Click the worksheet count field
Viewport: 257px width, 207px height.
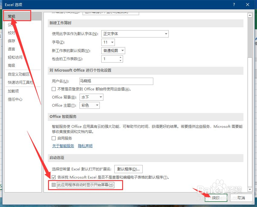coord(110,59)
